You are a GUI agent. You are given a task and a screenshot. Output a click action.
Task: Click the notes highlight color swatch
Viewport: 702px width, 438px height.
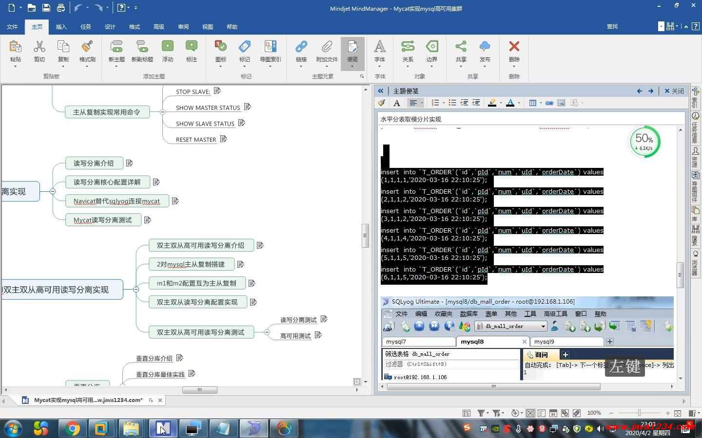coord(492,103)
